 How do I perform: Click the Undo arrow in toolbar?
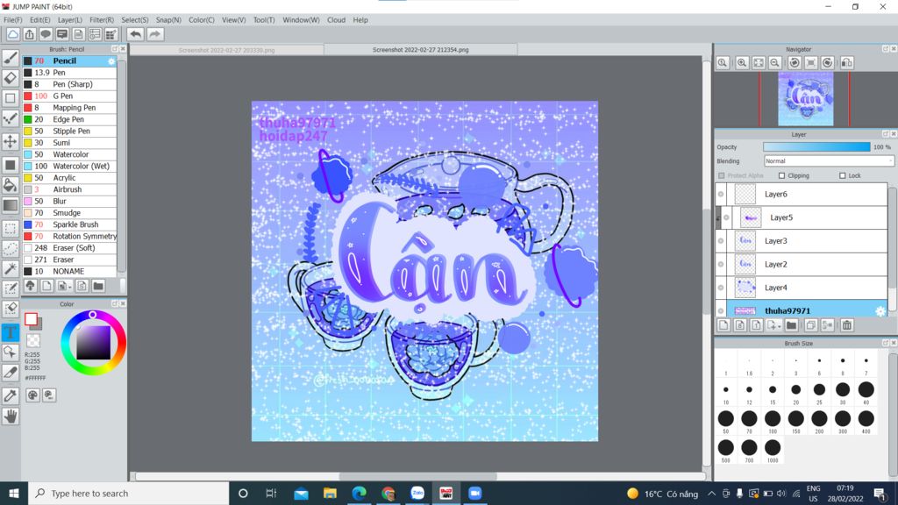click(135, 34)
